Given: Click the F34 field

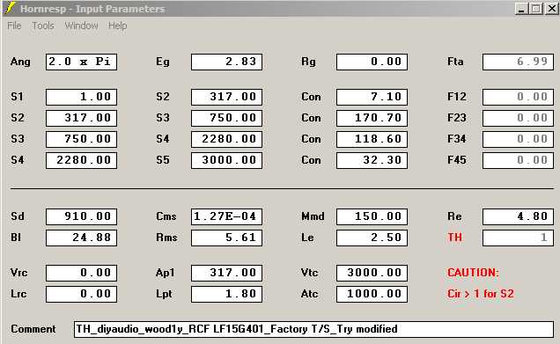Looking at the screenshot, I should point(518,139).
